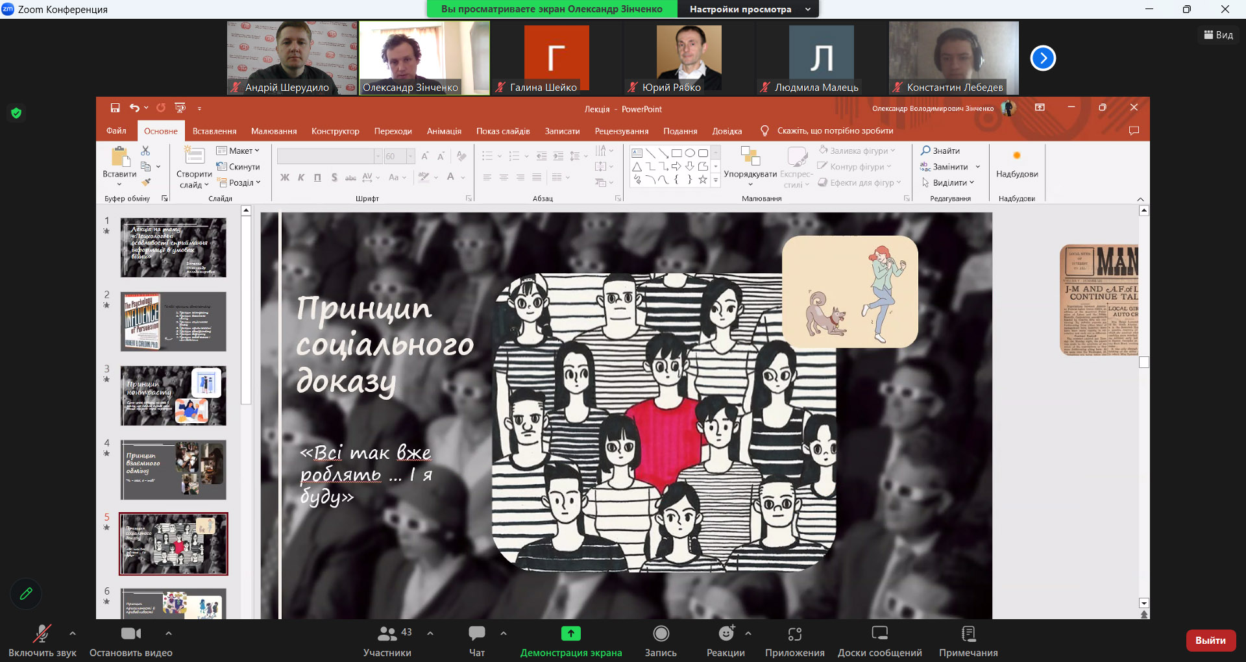Open Zoom Чат chat icon

[x=477, y=633]
